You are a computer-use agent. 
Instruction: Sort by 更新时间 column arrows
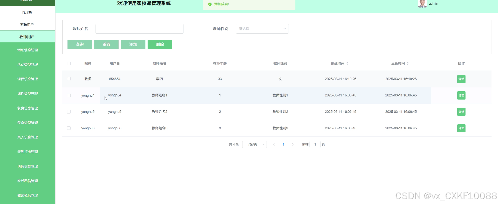tap(408, 63)
